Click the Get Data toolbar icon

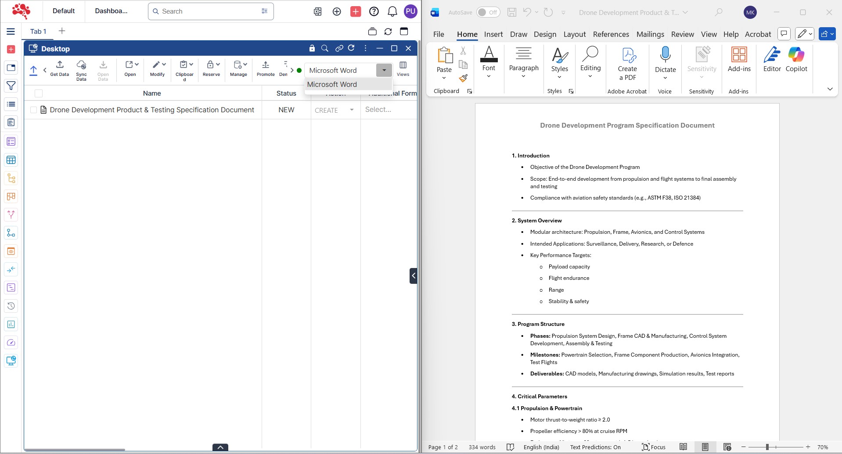[x=60, y=65]
